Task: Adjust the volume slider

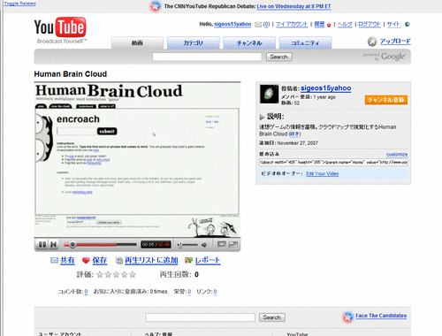Action: (187, 245)
